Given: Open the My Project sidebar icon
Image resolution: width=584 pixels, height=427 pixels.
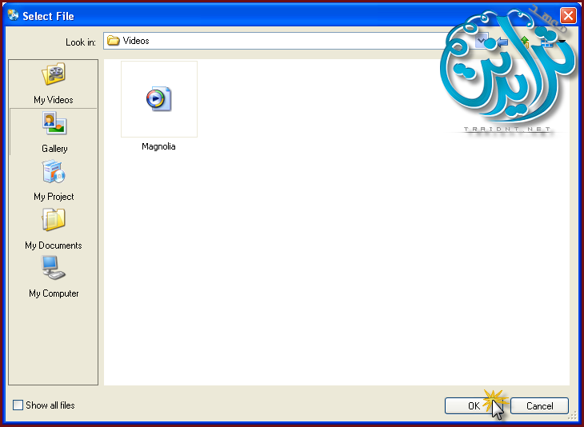Looking at the screenshot, I should pos(54,171).
